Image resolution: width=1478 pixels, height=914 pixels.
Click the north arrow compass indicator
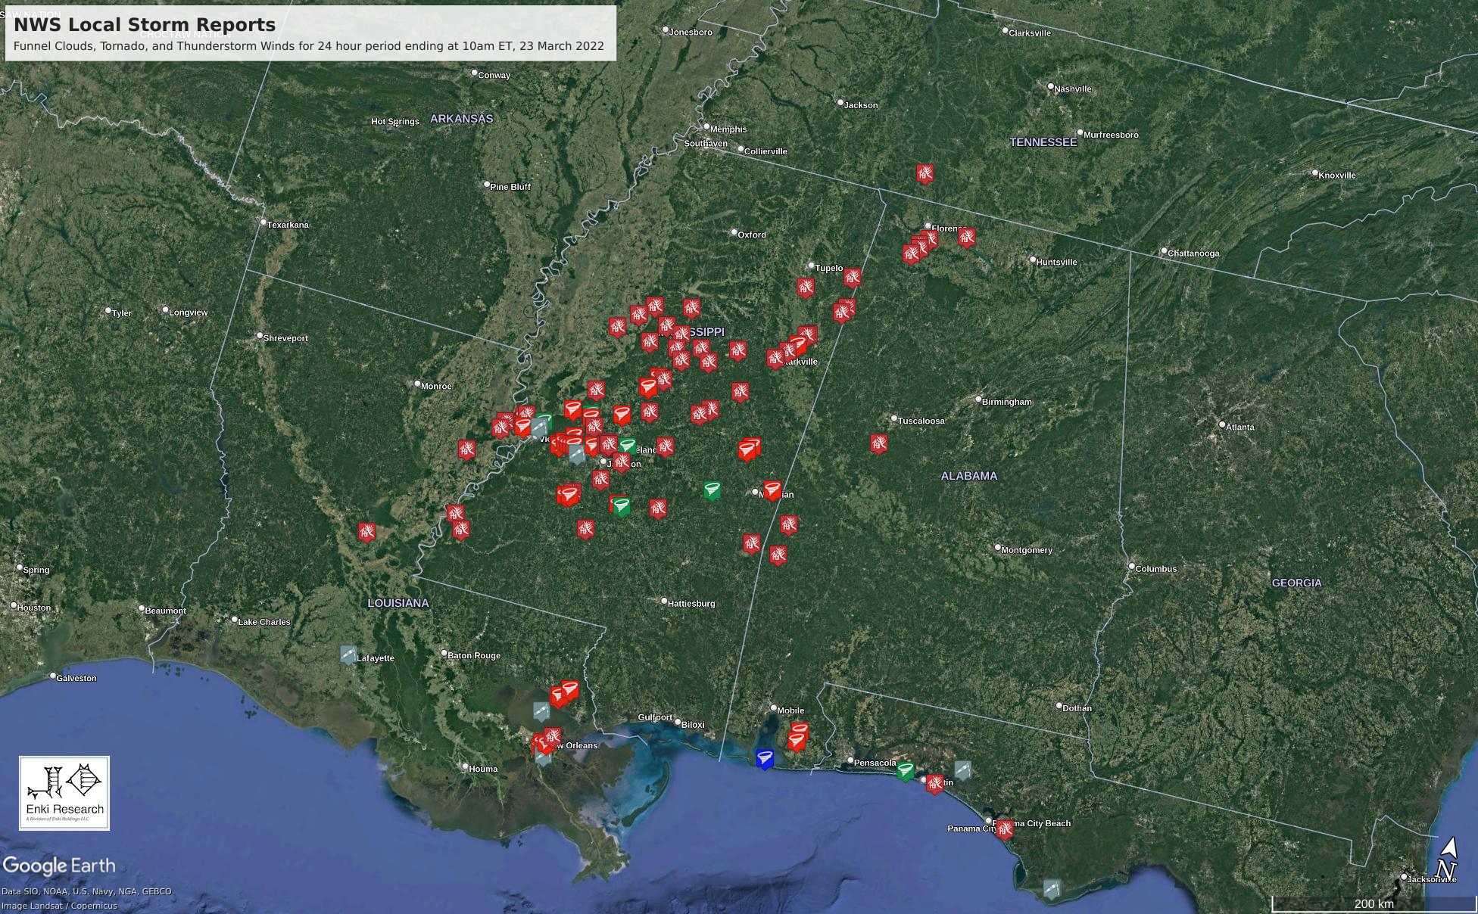coord(1446,860)
